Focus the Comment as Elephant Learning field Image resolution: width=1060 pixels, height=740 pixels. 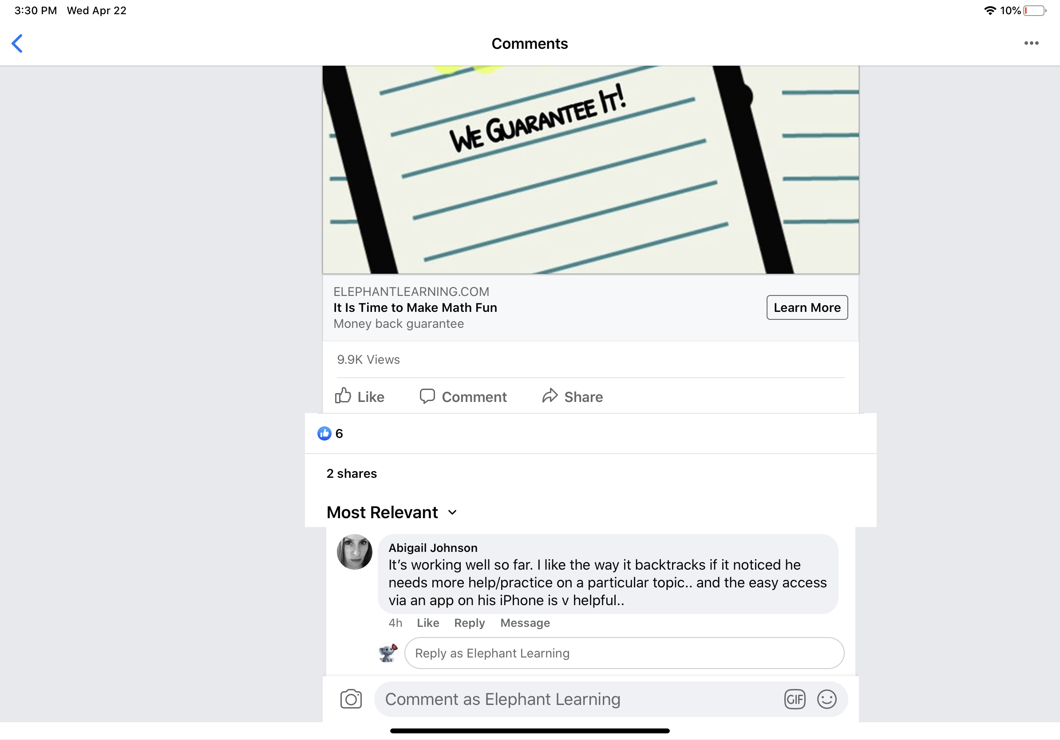(577, 699)
